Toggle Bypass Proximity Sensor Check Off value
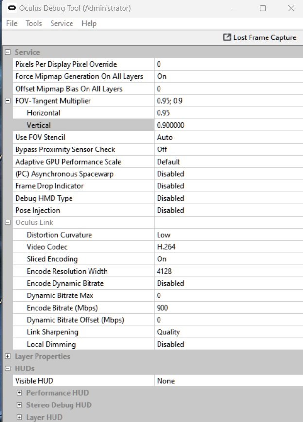The width and height of the screenshot is (303, 422). click(229, 149)
